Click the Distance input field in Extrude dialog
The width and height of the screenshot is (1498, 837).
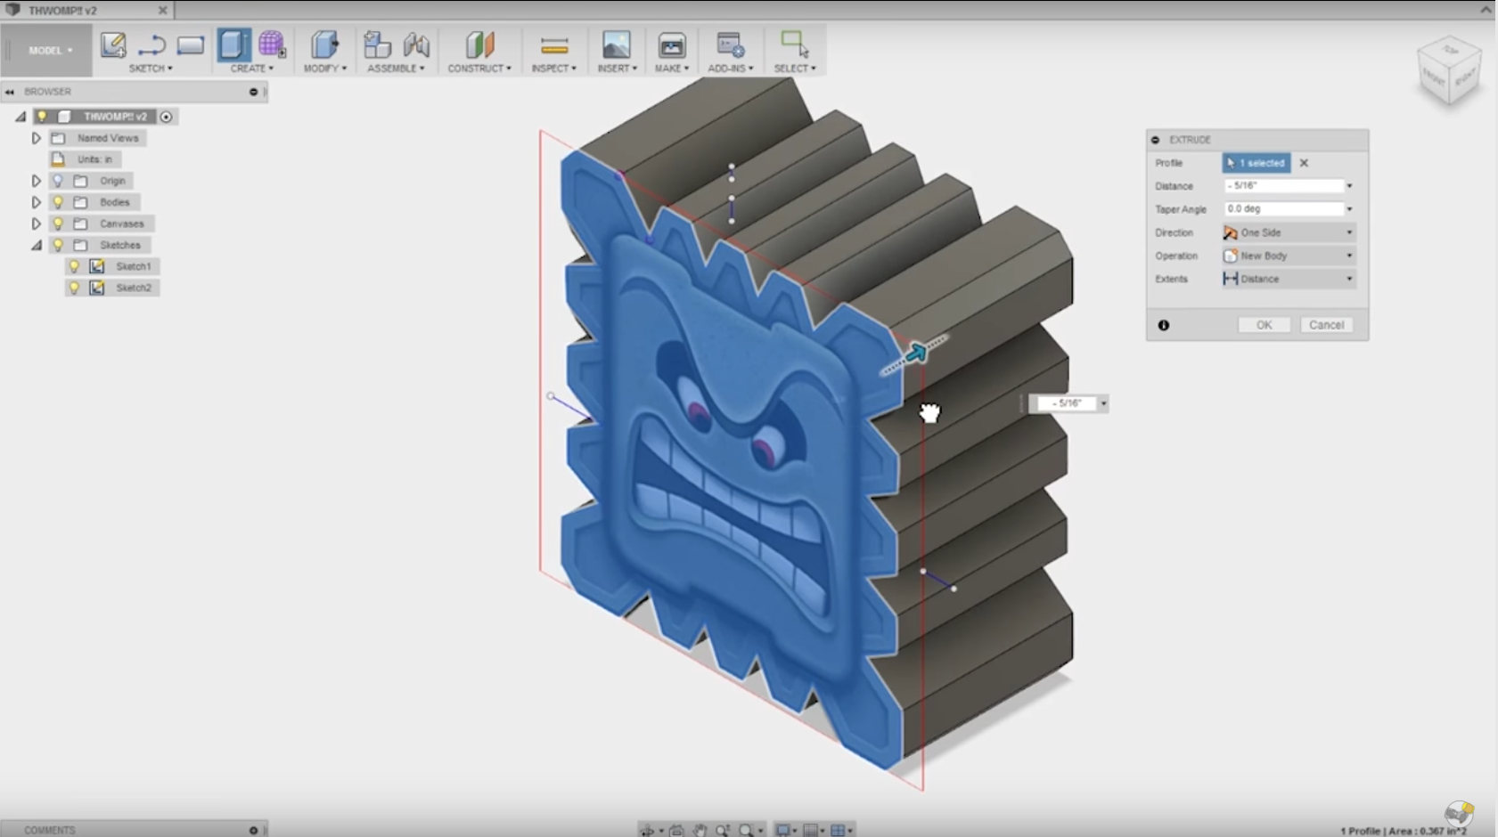click(x=1283, y=185)
